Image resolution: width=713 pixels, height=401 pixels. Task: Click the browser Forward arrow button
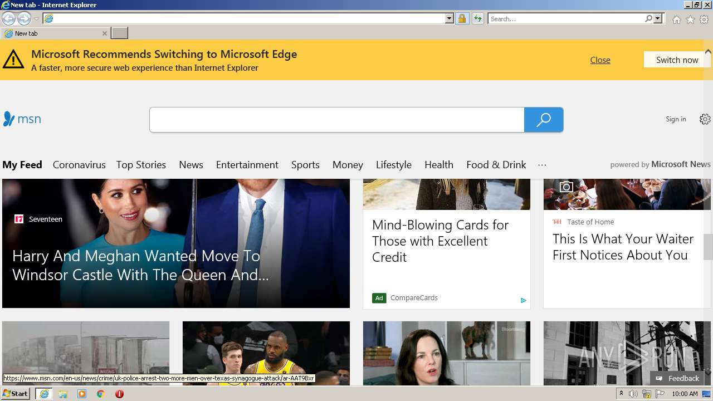(24, 18)
